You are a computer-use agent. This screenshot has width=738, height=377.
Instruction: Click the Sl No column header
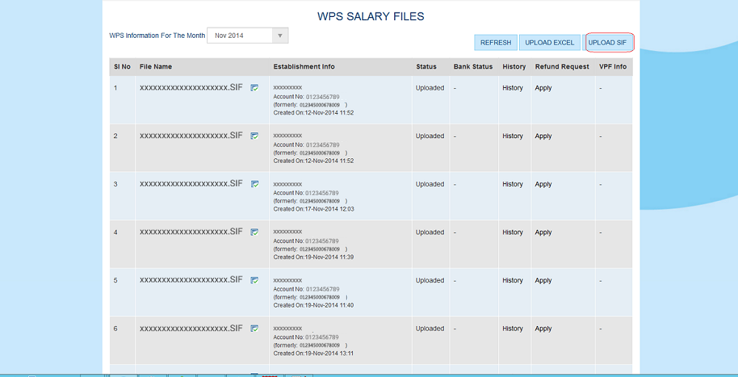coord(122,67)
